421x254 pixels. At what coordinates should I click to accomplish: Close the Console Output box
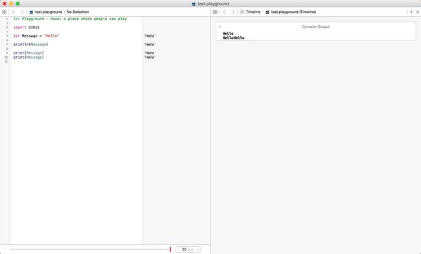tap(220, 26)
